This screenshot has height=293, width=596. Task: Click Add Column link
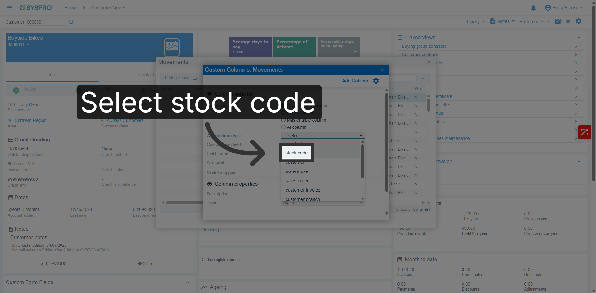[x=355, y=81]
